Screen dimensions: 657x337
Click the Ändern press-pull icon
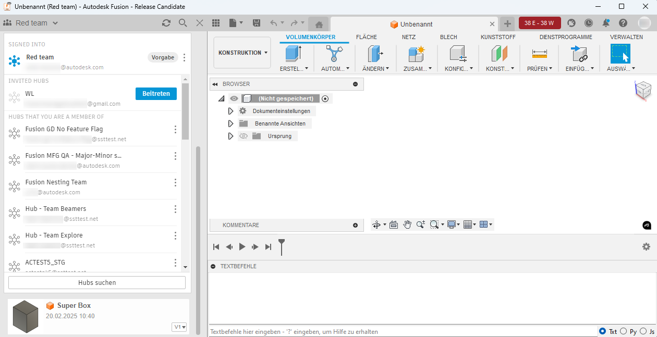coord(375,54)
